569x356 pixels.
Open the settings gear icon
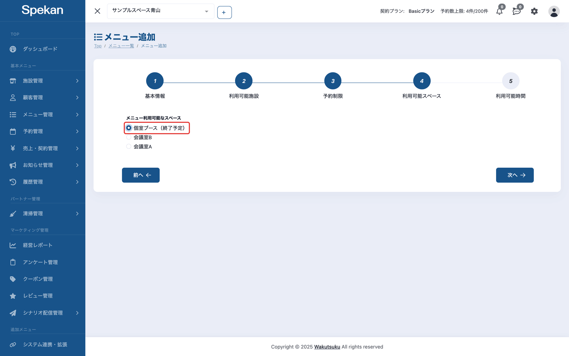pos(534,11)
